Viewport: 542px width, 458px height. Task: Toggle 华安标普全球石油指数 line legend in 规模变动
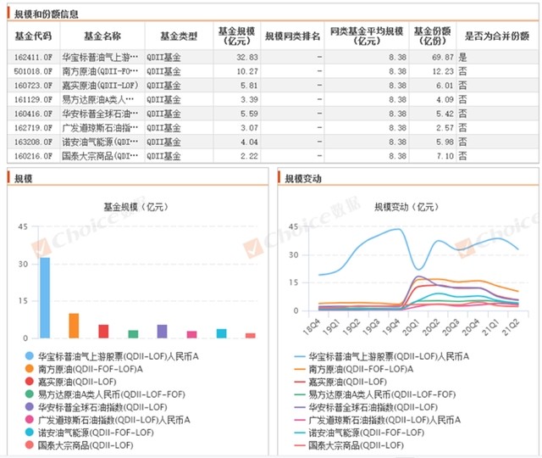[x=366, y=407]
